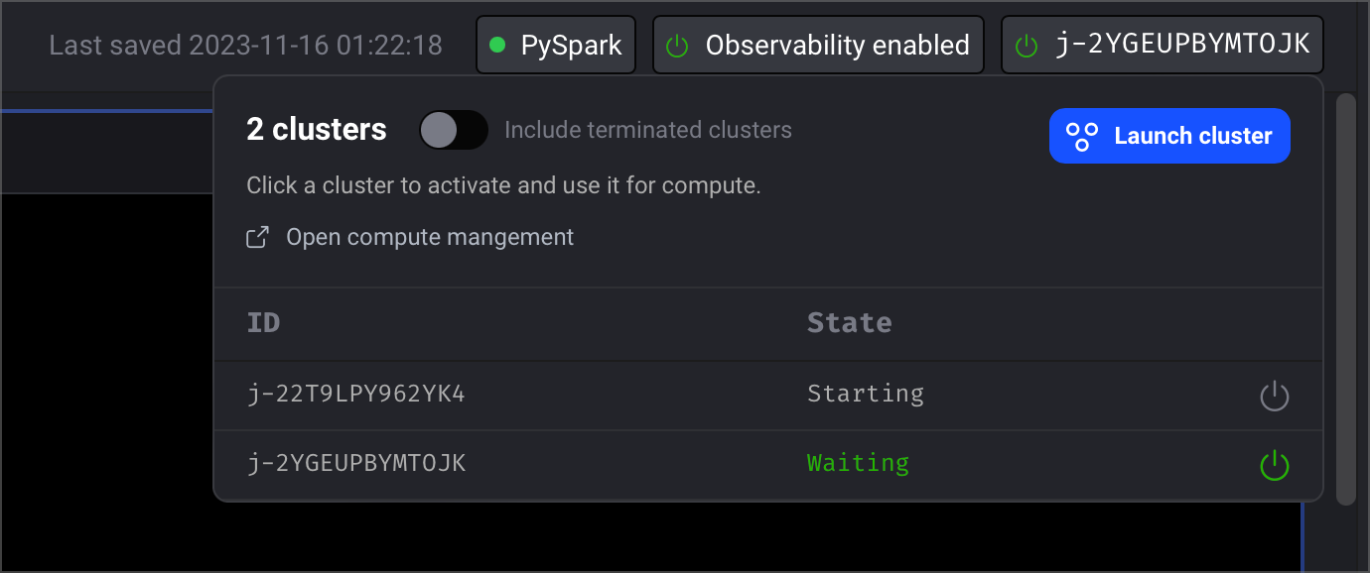Click the power icon in the top cluster ID badge
The height and width of the screenshot is (573, 1370).
(1027, 46)
